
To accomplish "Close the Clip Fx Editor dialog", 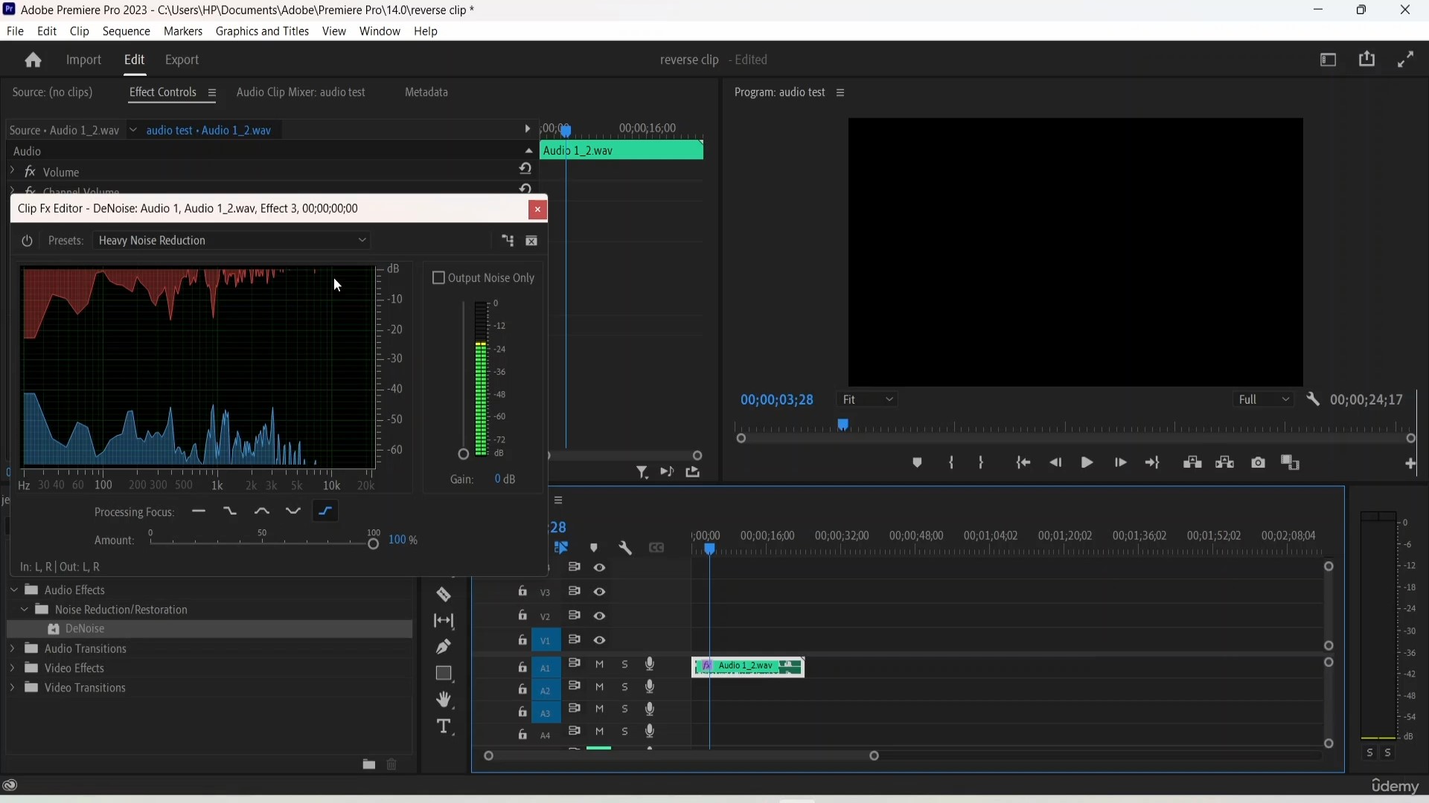I will (538, 210).
